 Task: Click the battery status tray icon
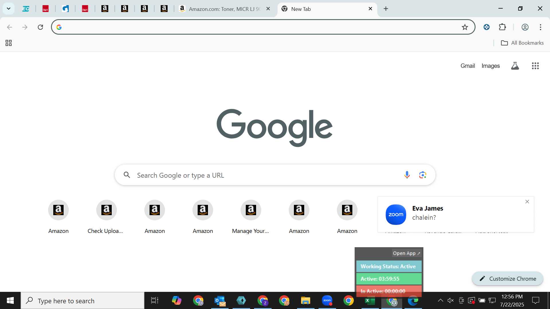coord(482,300)
